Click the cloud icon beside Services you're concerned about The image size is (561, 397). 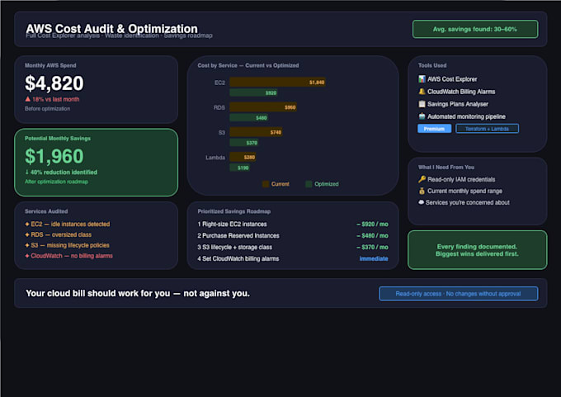(x=421, y=202)
